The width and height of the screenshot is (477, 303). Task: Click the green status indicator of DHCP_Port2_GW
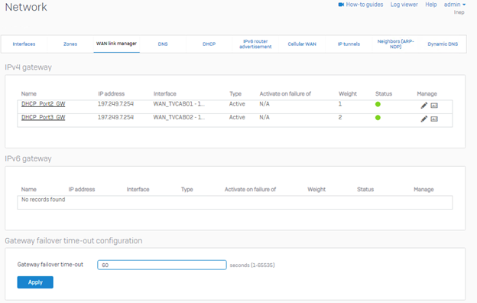[x=378, y=104]
